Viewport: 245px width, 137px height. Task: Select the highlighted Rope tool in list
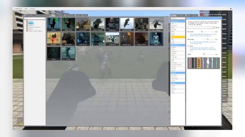tap(178, 37)
